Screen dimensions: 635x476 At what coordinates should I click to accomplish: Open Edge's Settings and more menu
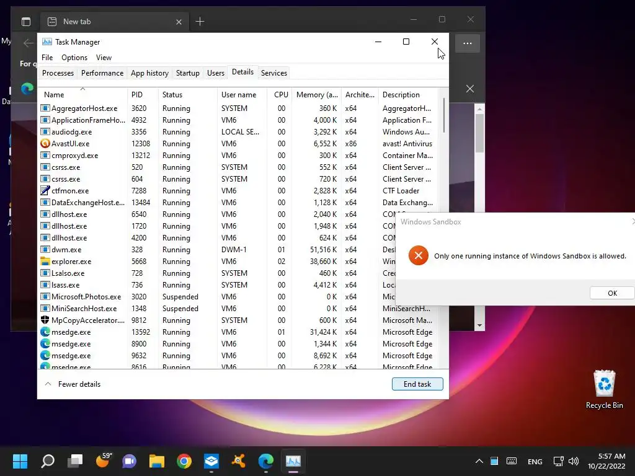click(468, 43)
